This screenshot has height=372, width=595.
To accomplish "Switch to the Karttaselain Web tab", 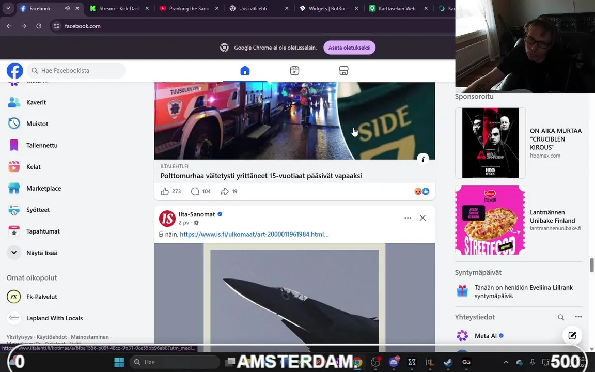I will (396, 8).
